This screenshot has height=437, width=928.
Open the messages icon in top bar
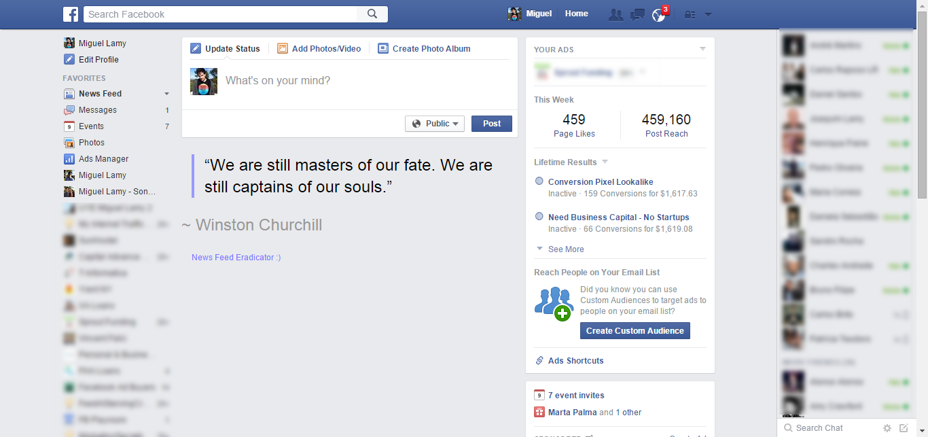pyautogui.click(x=637, y=15)
